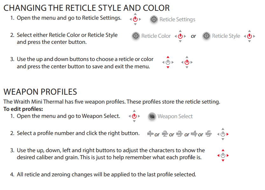Click the Weapon Select label text
The image size is (265, 190).
tap(175, 116)
